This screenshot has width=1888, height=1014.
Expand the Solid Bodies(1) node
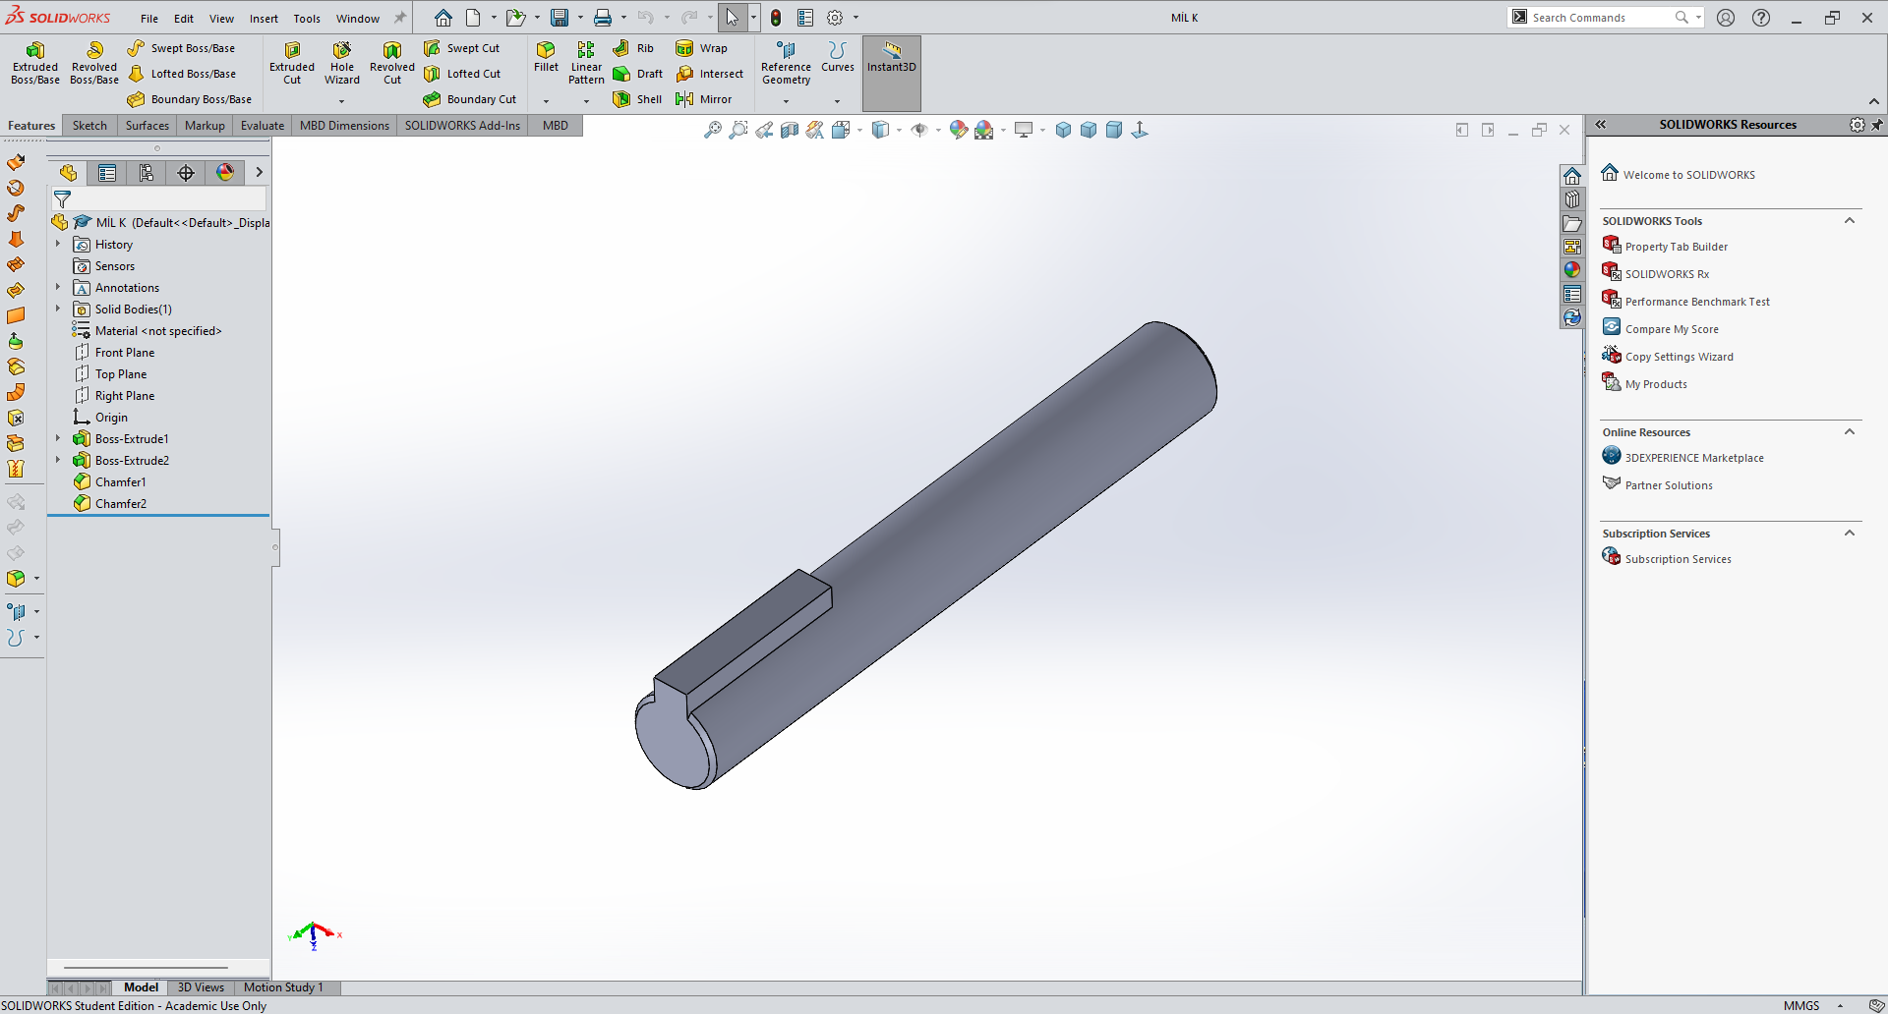pyautogui.click(x=58, y=310)
